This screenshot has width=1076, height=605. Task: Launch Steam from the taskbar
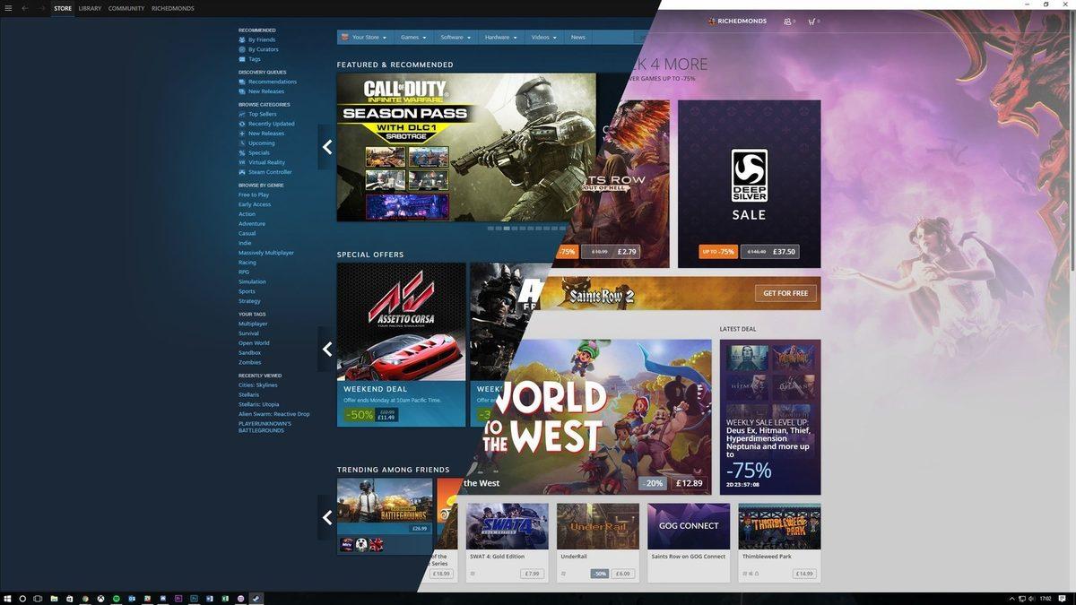point(256,598)
